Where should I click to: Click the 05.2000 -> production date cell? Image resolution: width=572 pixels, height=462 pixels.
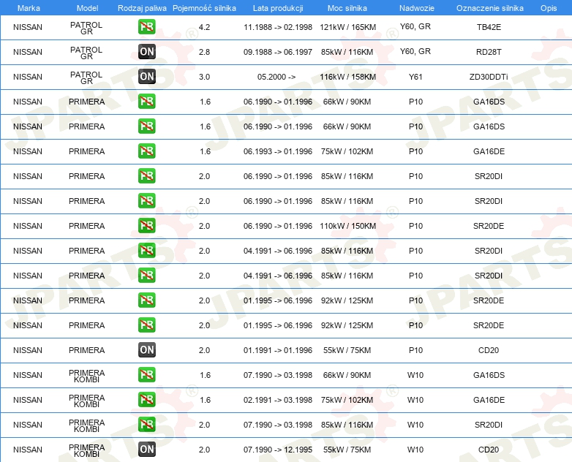[276, 77]
